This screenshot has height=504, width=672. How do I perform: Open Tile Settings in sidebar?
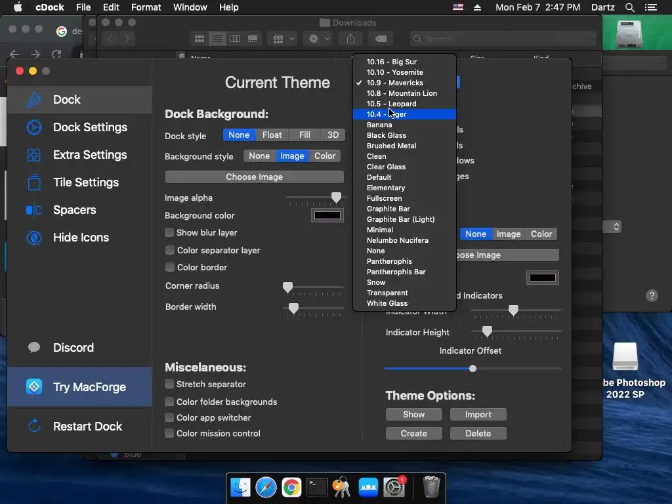(x=79, y=182)
